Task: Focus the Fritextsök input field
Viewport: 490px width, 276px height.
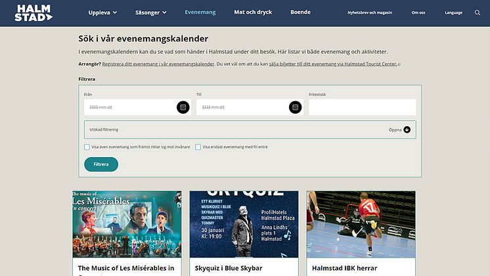Action: pyautogui.click(x=362, y=107)
